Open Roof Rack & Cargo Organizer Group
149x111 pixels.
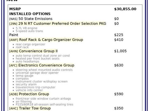(x=51, y=40)
